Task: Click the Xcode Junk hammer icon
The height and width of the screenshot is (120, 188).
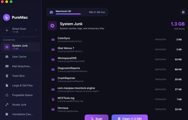Action: coord(7,105)
